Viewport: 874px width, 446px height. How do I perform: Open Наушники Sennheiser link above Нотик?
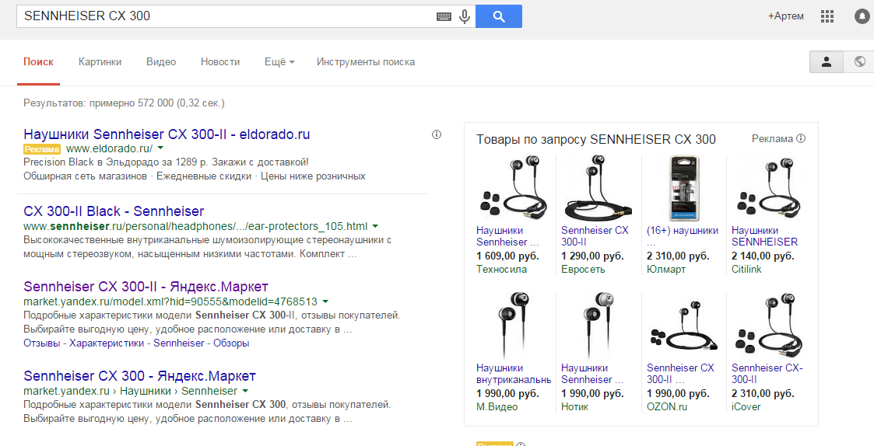point(592,374)
